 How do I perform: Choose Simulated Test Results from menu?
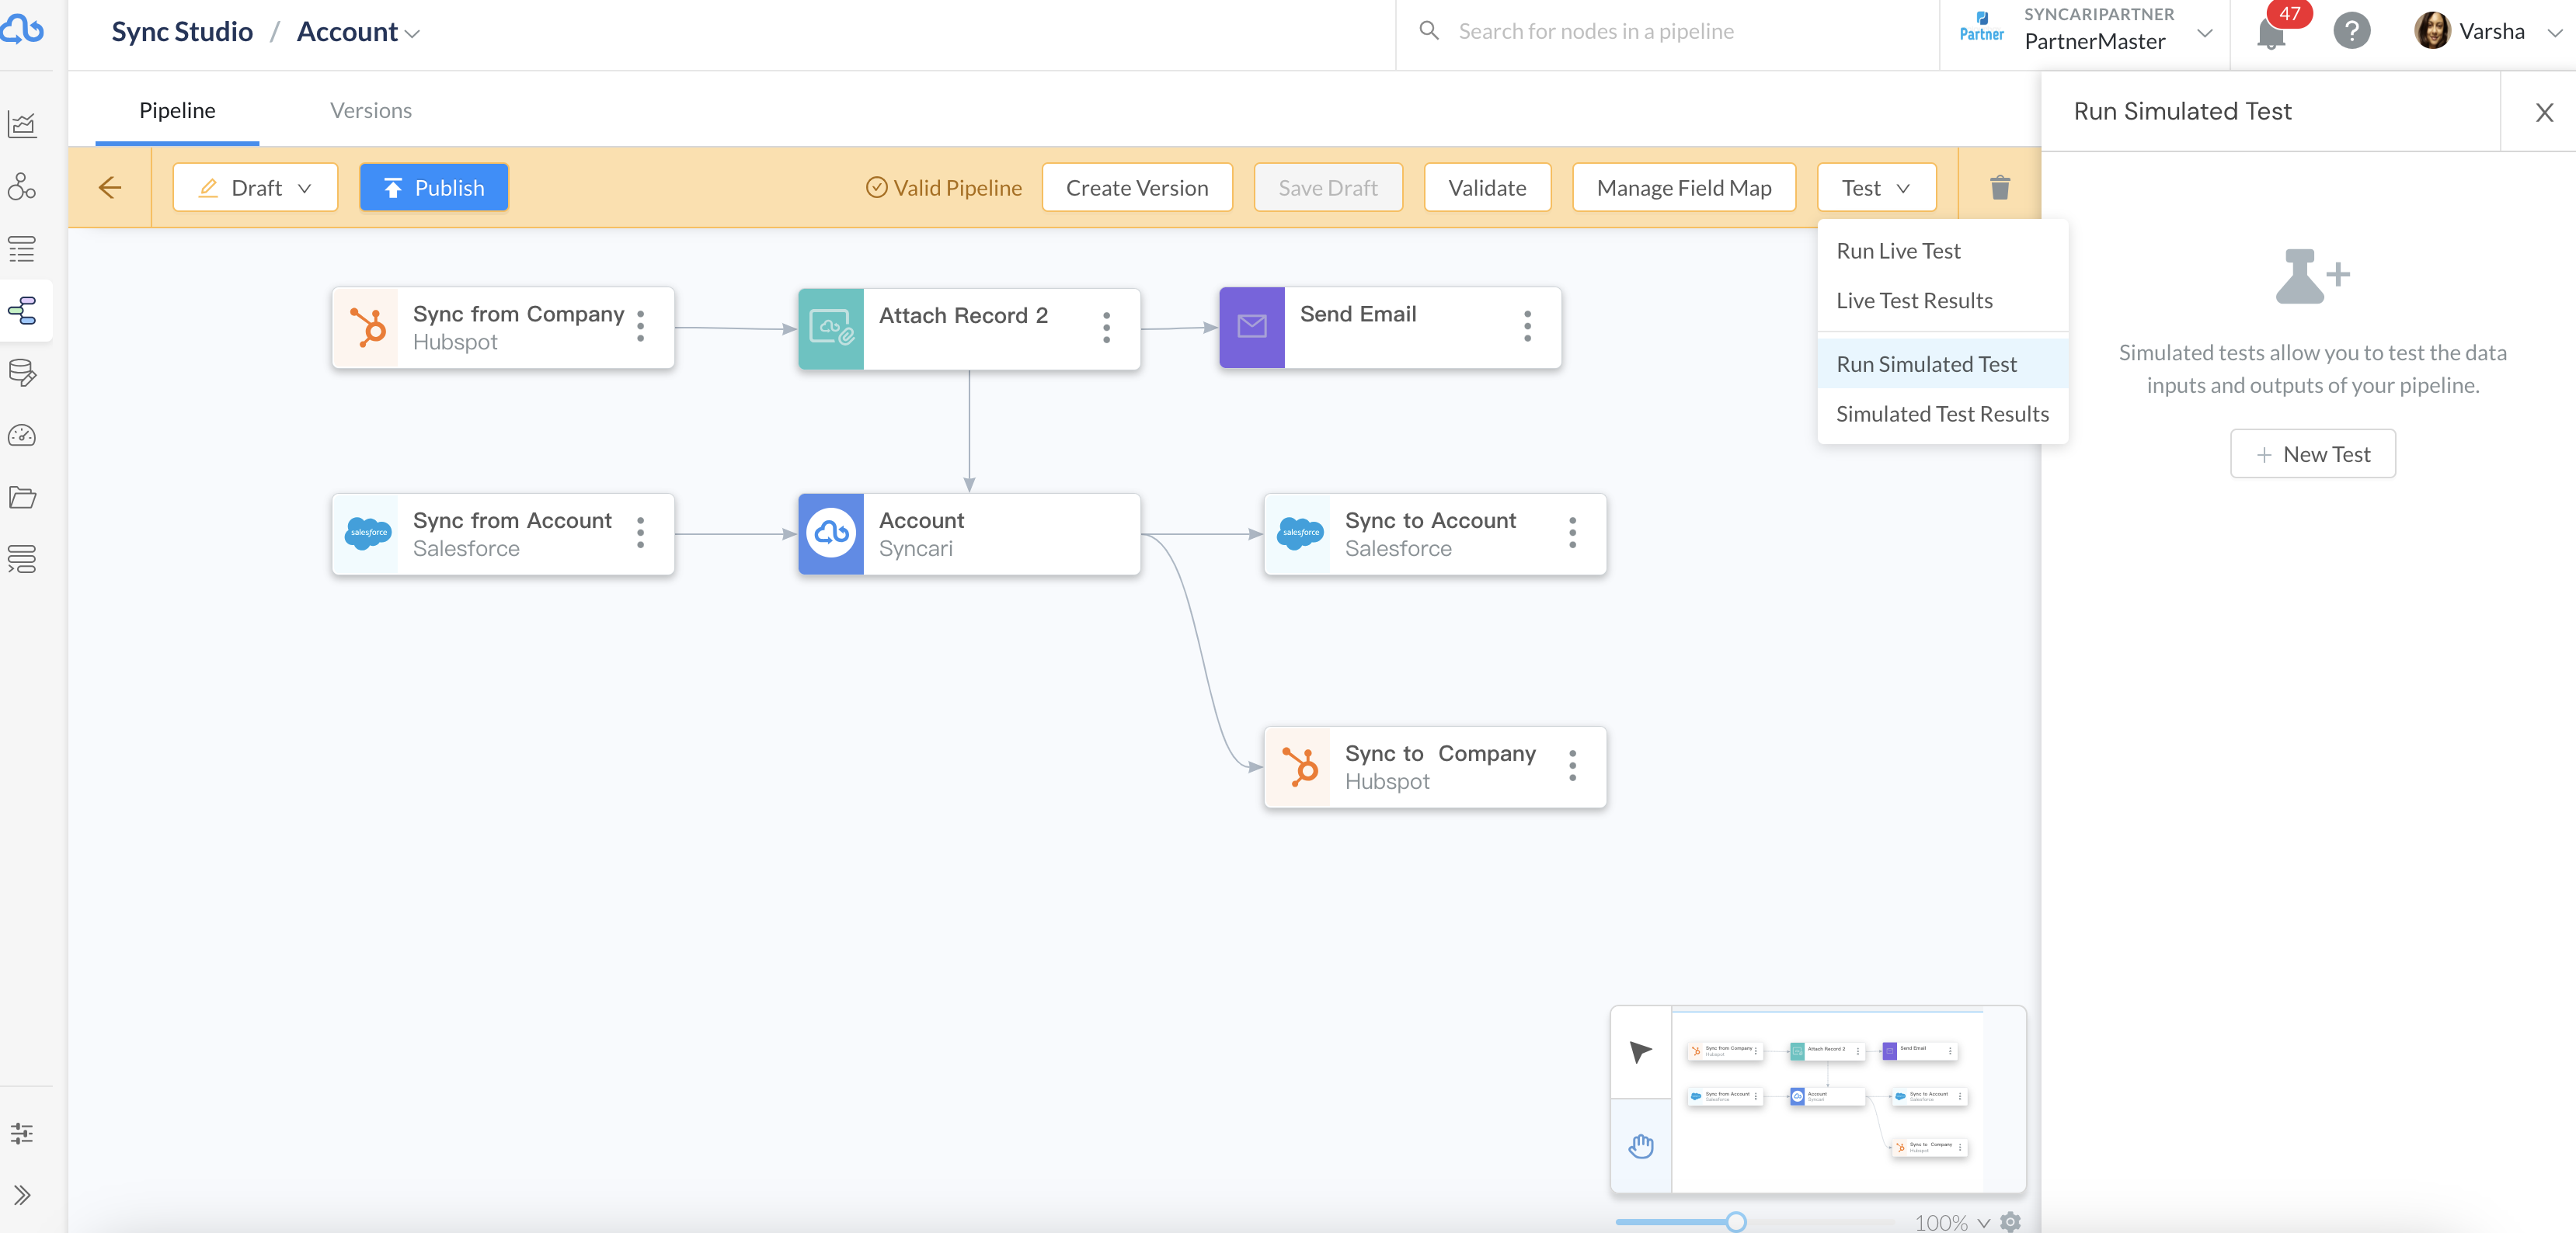[x=1942, y=414]
